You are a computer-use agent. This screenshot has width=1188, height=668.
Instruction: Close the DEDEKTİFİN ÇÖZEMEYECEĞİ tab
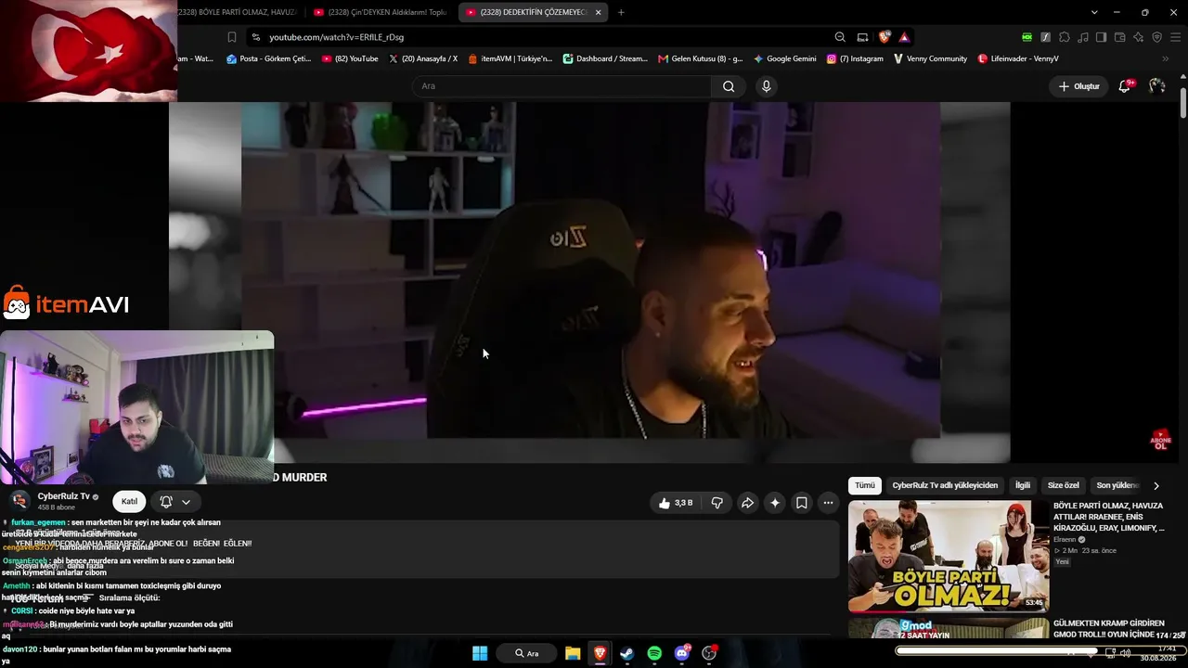point(598,12)
